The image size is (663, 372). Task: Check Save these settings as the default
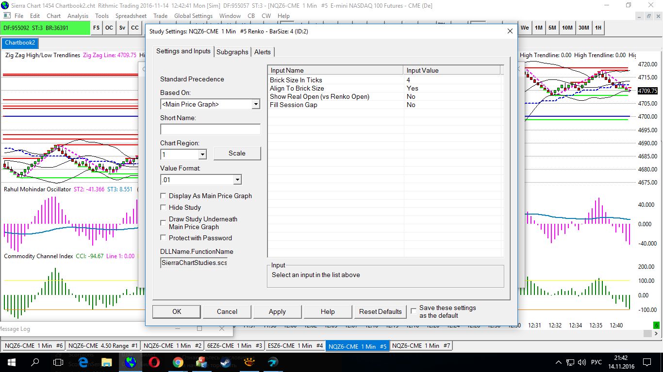(414, 311)
